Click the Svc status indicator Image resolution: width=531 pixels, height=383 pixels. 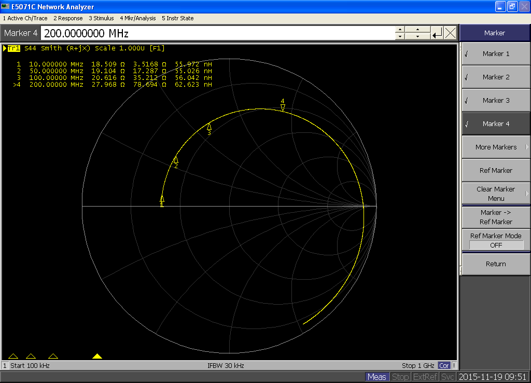coord(448,377)
